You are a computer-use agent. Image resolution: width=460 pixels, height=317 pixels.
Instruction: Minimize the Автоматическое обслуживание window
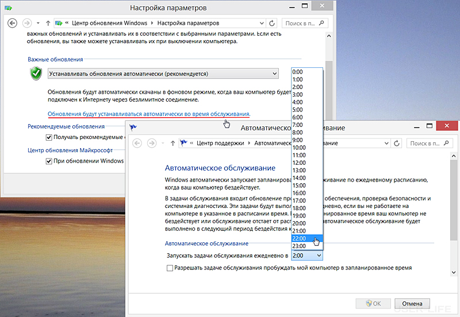click(416, 126)
